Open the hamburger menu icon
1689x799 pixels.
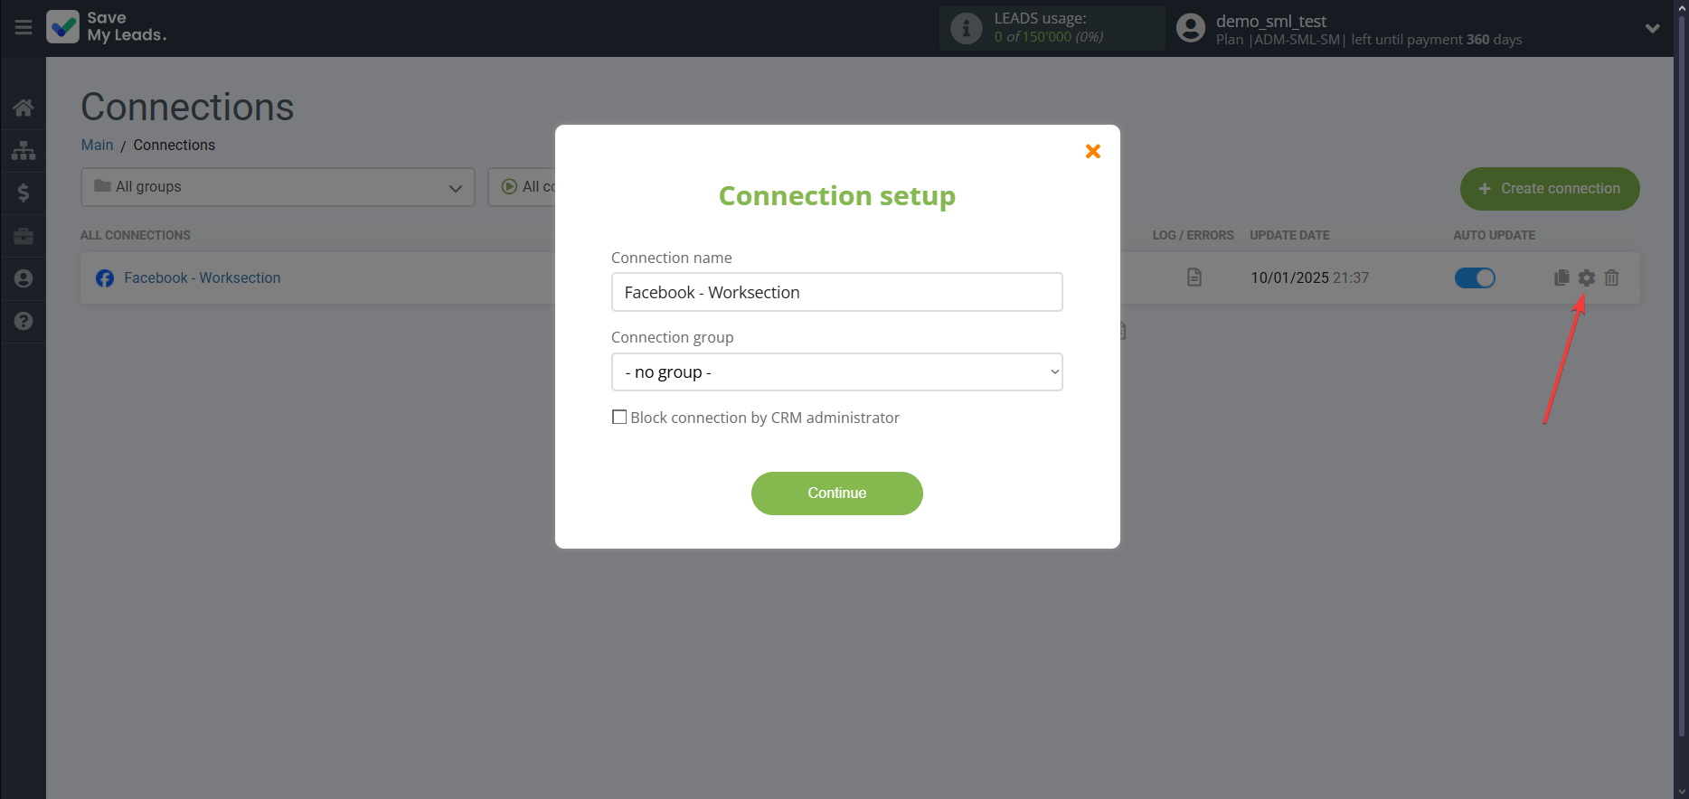coord(24,28)
